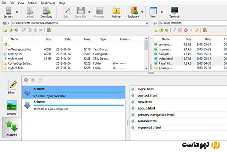Open the Bookmarks menu

(x=48, y=3)
